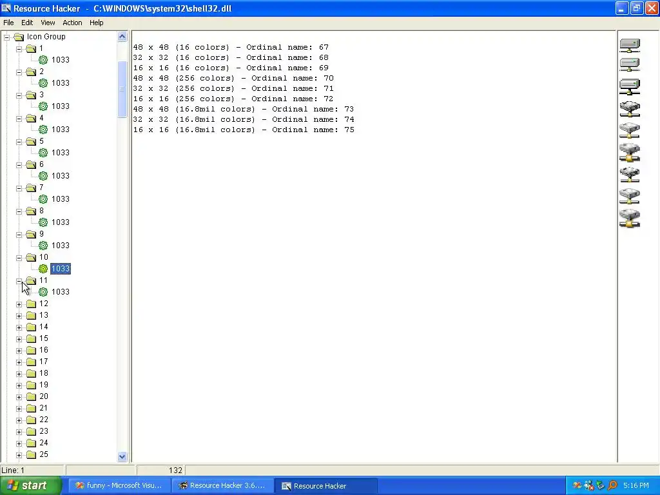The height and width of the screenshot is (495, 660).
Task: Click the line "Ordinal name: 73"
Action: coord(244,109)
